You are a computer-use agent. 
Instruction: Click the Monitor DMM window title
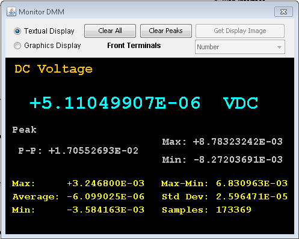pyautogui.click(x=42, y=12)
